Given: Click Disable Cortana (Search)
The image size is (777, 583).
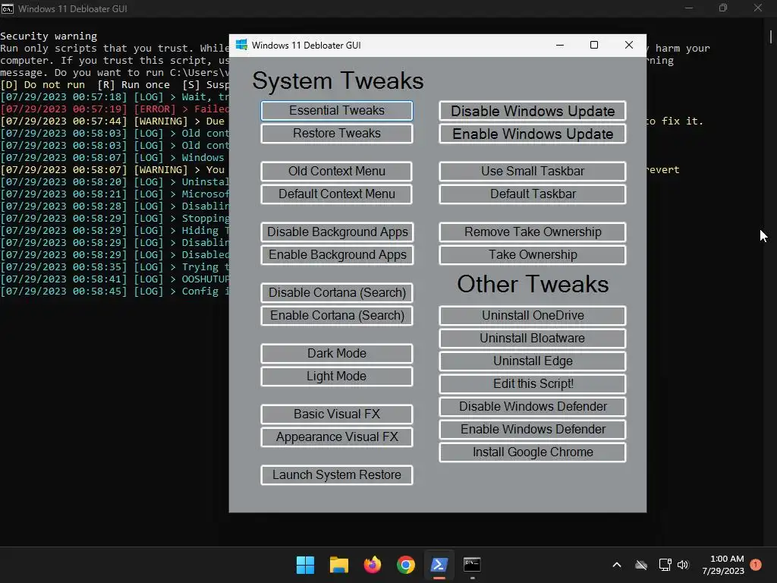Looking at the screenshot, I should pos(337,292).
